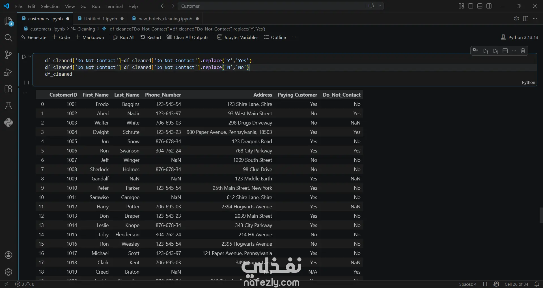The width and height of the screenshot is (543, 288).
Task: Open notebook toolbar overflow ellipsis
Action: pyautogui.click(x=294, y=37)
